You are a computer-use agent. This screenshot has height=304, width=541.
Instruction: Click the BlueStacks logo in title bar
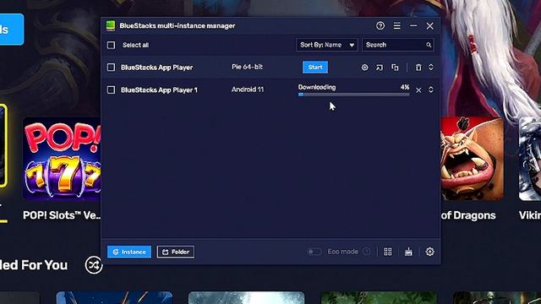pos(111,26)
